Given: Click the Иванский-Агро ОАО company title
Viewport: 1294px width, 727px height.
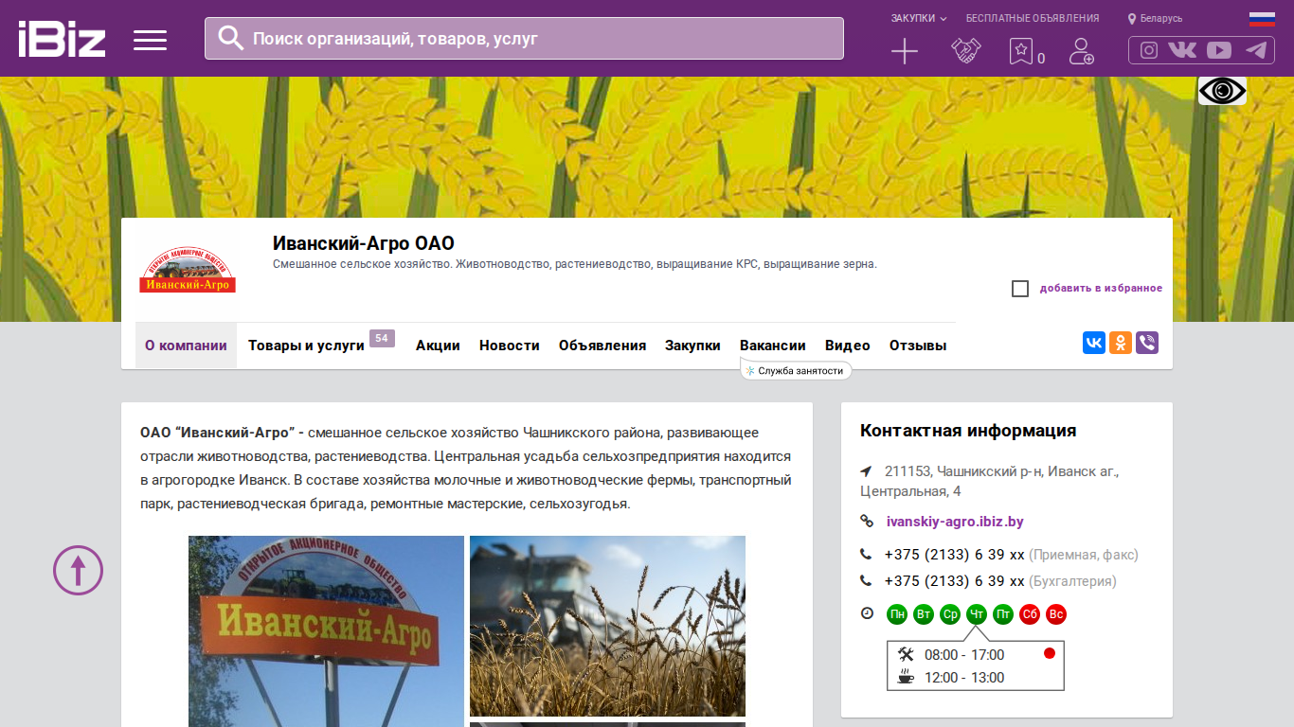Looking at the screenshot, I should (x=364, y=243).
